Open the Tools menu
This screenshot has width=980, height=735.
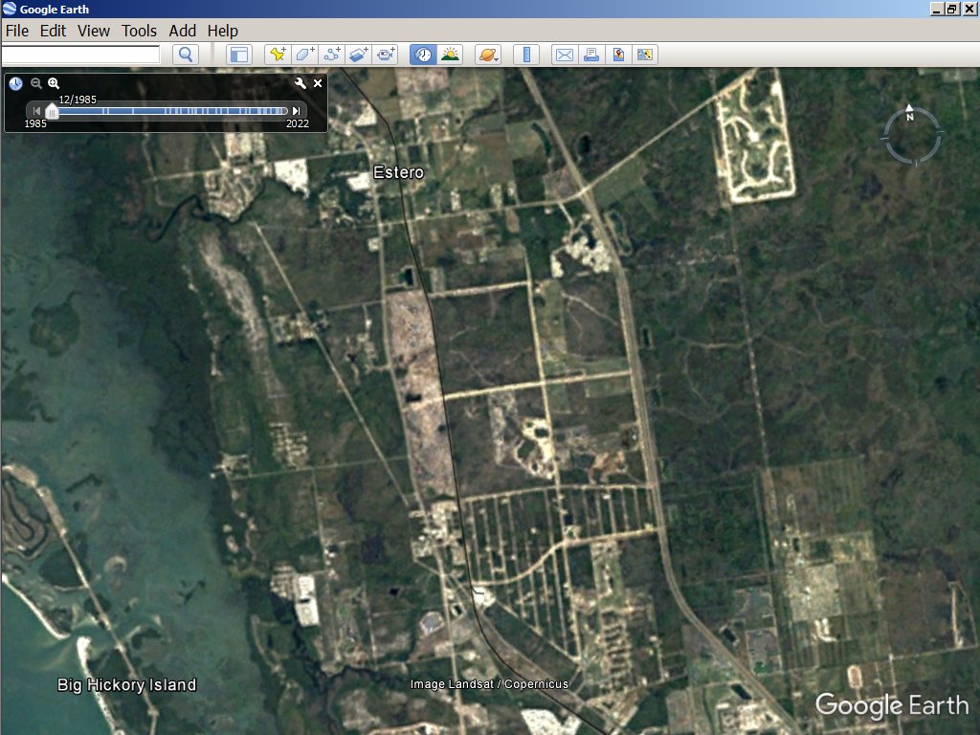(140, 31)
